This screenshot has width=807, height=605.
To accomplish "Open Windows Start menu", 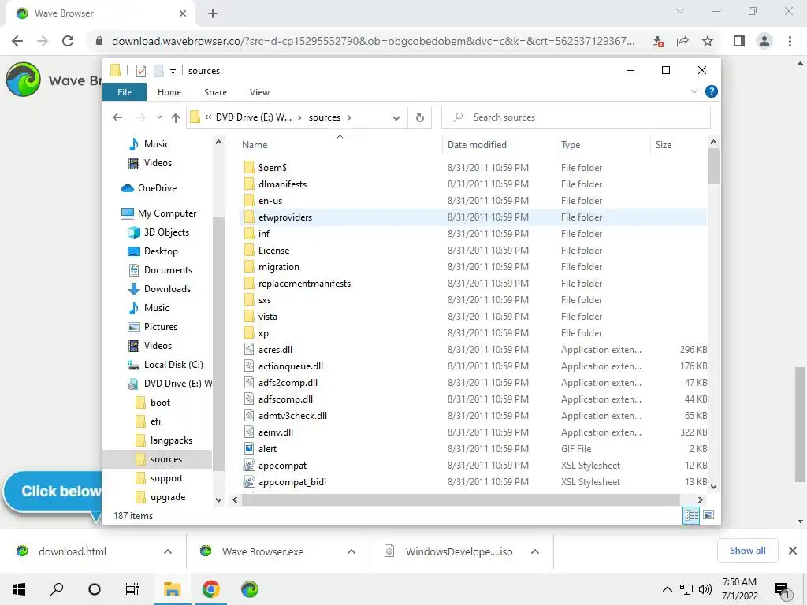I will pos(19,589).
